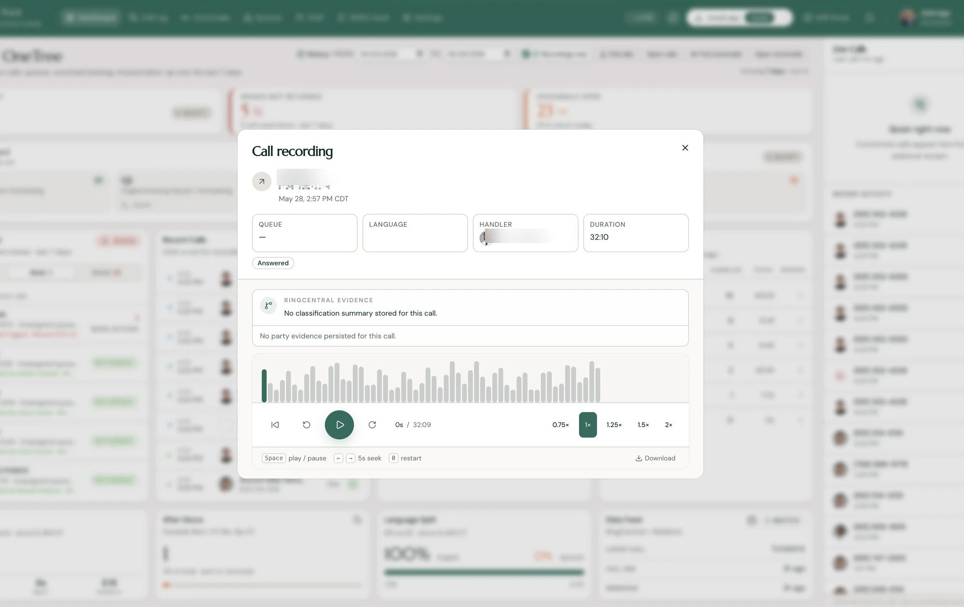Click the Duration 32:10 value
The image size is (964, 607).
click(x=599, y=237)
